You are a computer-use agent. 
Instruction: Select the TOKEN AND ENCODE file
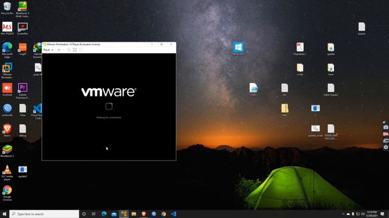click(x=331, y=132)
